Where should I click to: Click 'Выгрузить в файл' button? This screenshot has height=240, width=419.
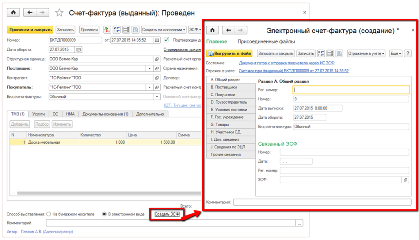coord(229,54)
